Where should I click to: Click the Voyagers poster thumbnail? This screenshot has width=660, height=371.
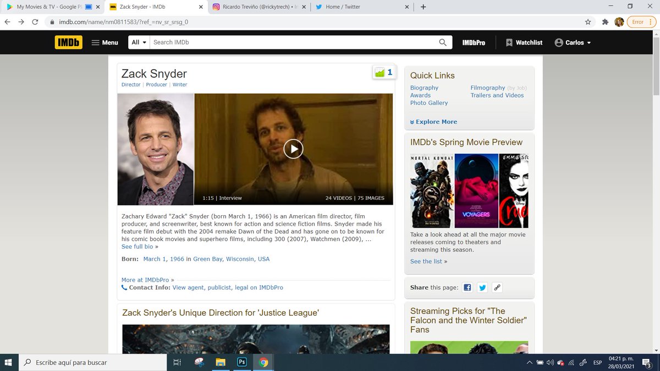click(x=476, y=191)
